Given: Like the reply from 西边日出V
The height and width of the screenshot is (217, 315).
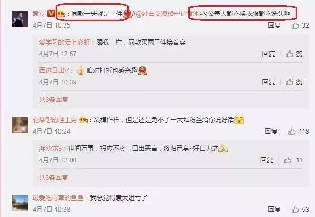Looking at the screenshot, I should [x=290, y=82].
